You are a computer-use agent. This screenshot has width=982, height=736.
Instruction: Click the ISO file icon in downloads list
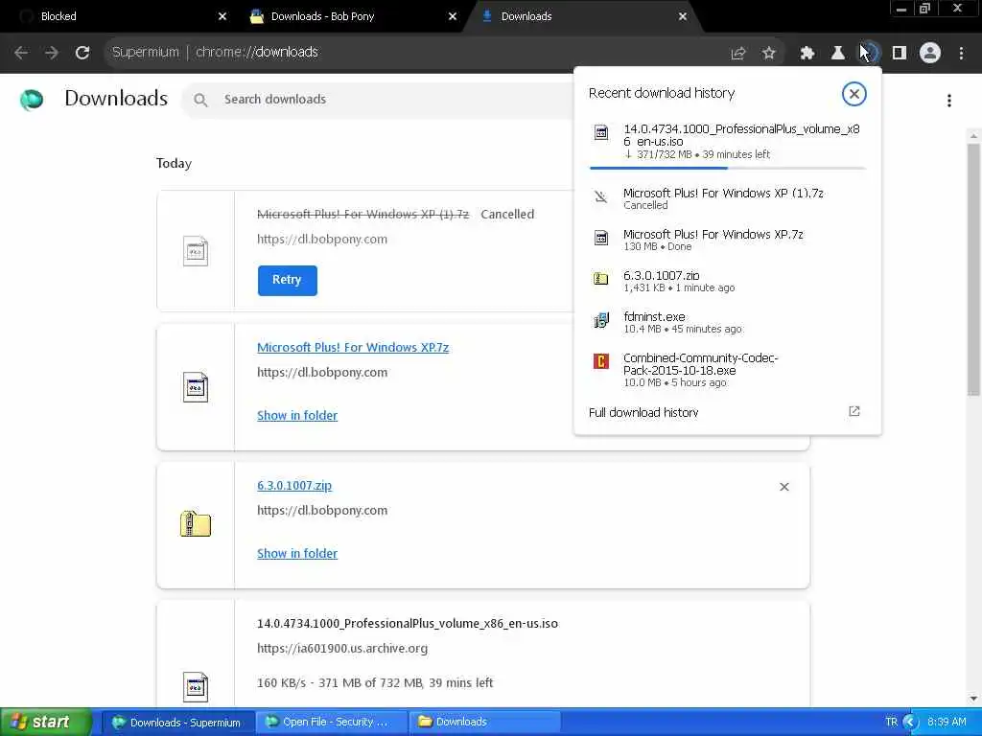tap(196, 686)
